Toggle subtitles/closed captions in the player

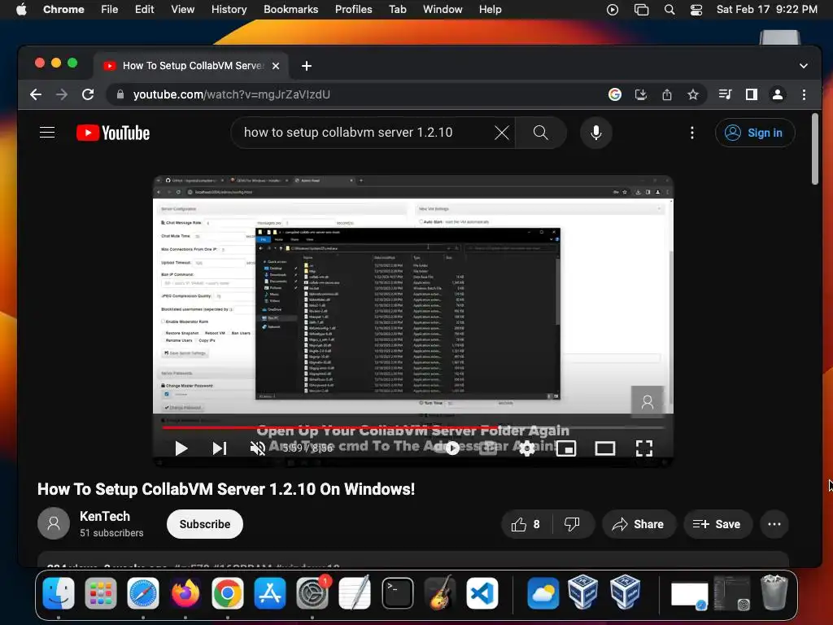point(488,448)
